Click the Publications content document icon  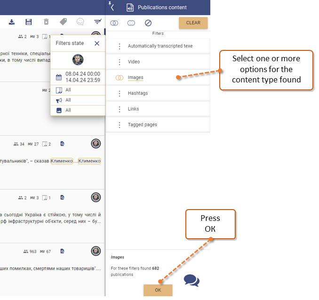130,8
